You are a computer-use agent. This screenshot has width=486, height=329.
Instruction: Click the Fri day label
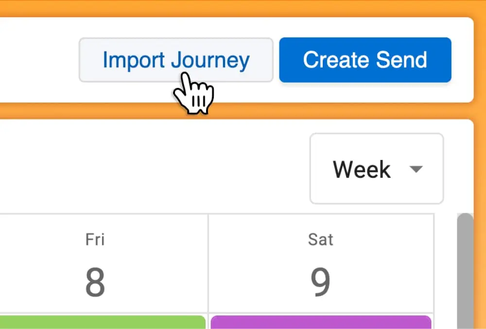click(x=95, y=240)
